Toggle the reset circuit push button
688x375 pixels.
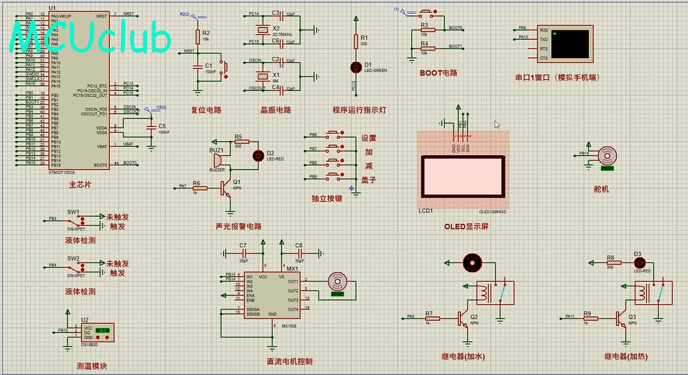[x=224, y=67]
